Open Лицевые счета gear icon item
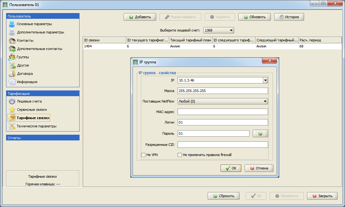The width and height of the screenshot is (345, 207). [x=12, y=101]
